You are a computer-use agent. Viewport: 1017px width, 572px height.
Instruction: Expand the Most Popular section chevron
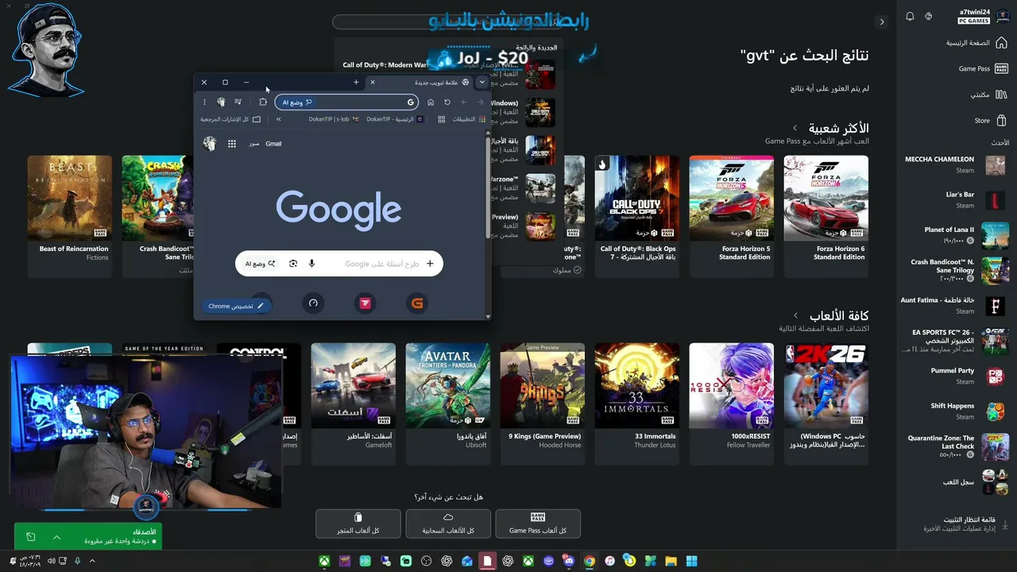[795, 128]
